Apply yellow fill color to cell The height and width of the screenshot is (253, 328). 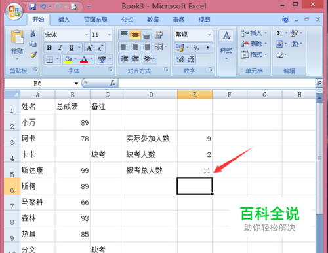tap(68, 59)
